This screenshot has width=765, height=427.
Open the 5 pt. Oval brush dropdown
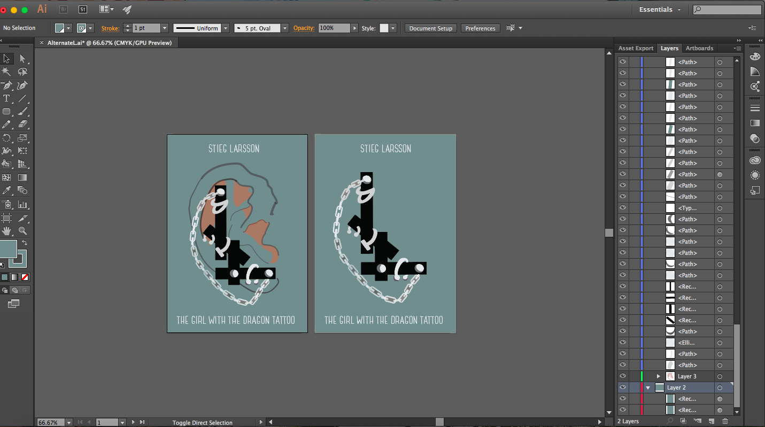[x=285, y=28]
